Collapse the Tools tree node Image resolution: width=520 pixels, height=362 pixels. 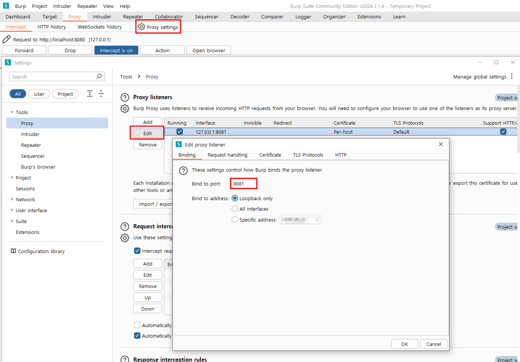click(x=12, y=112)
